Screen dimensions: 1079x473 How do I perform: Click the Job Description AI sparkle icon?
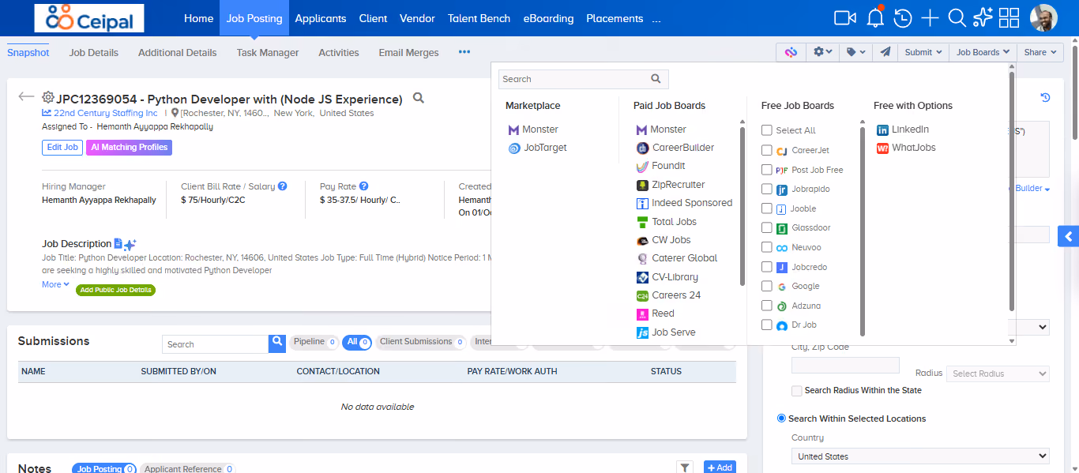click(130, 245)
